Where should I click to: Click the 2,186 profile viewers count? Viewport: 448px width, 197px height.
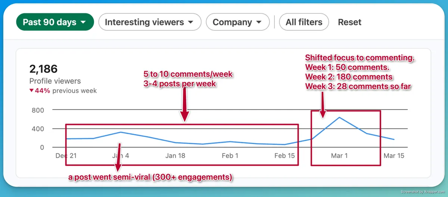click(x=43, y=69)
